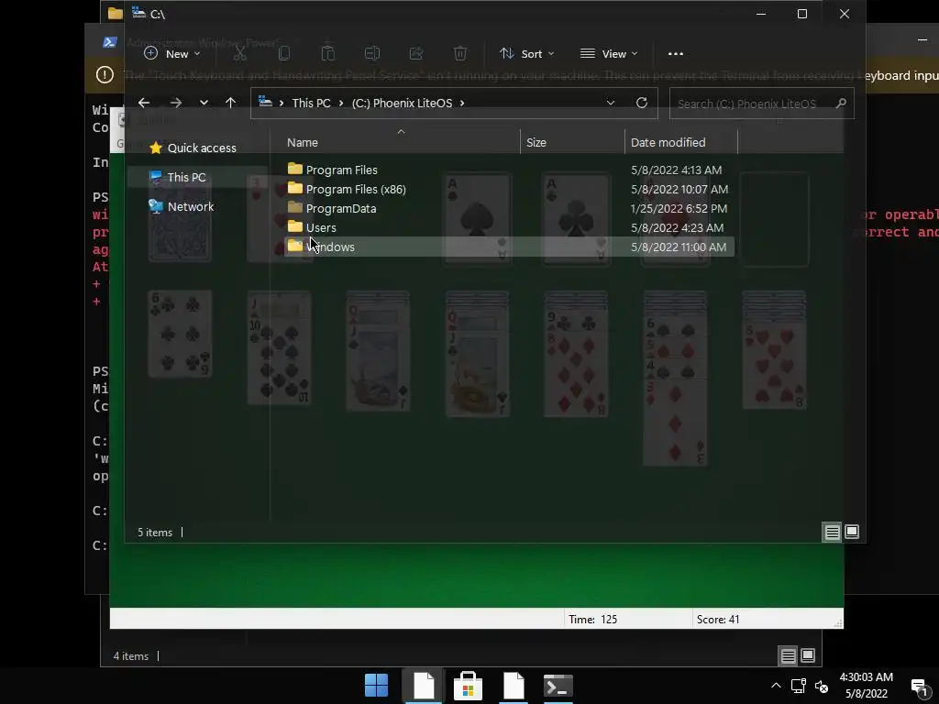Select the Windows folder row
Image resolution: width=939 pixels, height=704 pixels.
pos(509,247)
